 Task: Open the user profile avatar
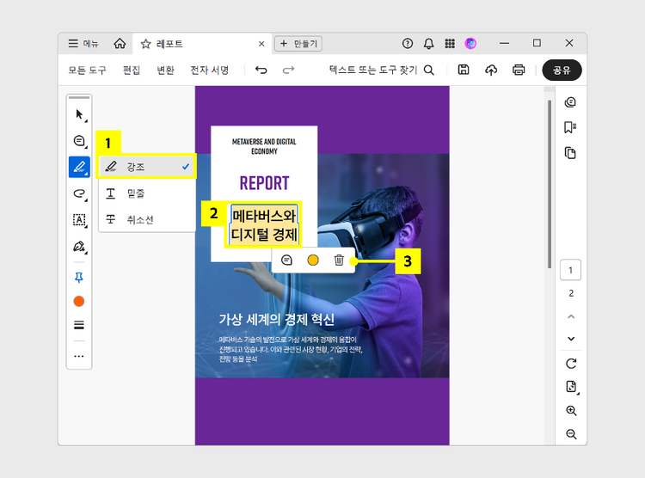(x=470, y=43)
